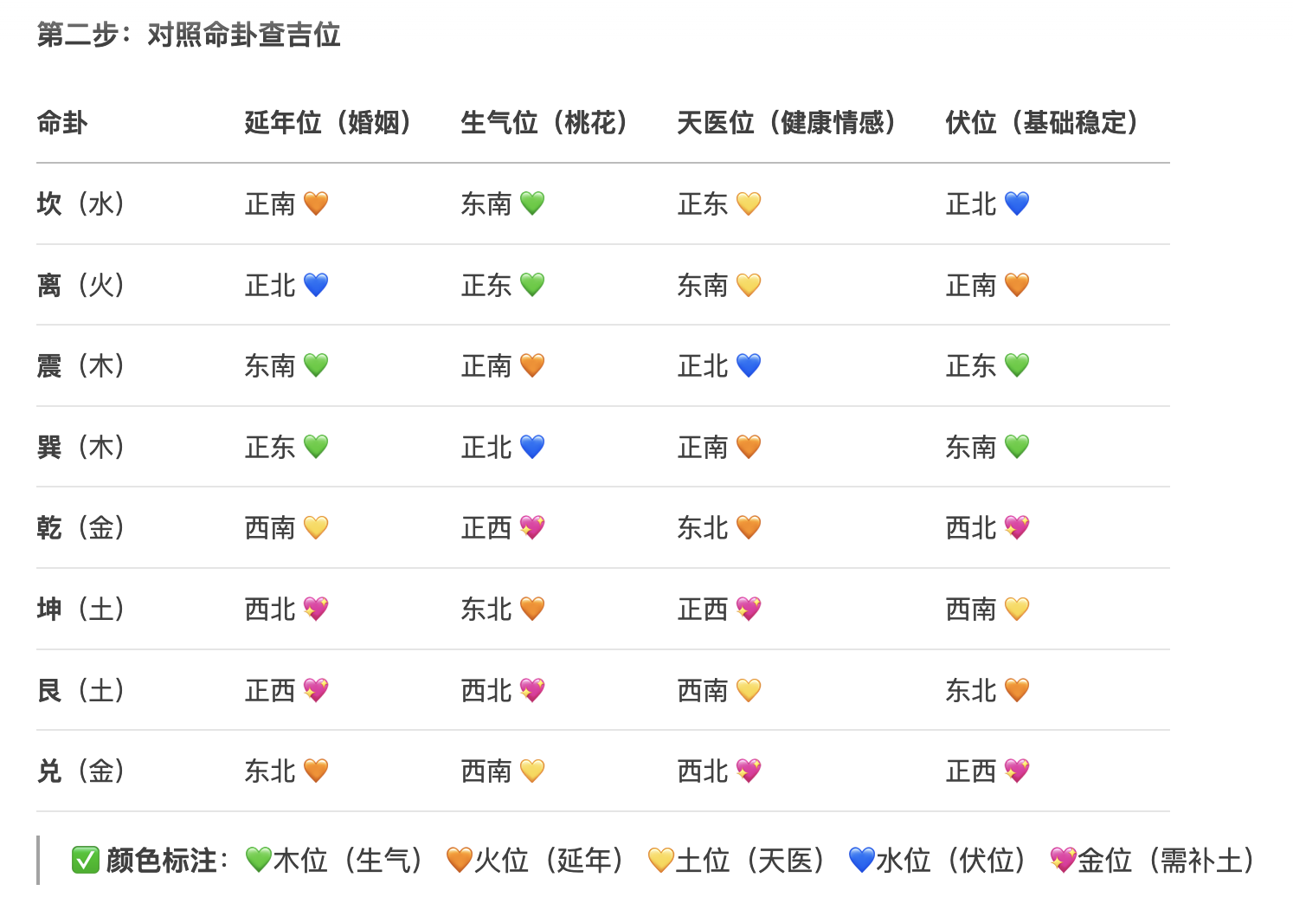Click the 正北 text in the 巽 row

[x=486, y=447]
